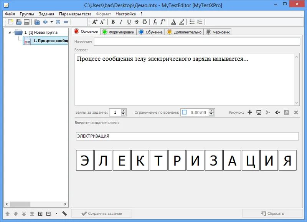Image resolution: width=307 pixels, height=222 pixels.
Task: Remove the picture with X icon
Action: [x=296, y=112]
